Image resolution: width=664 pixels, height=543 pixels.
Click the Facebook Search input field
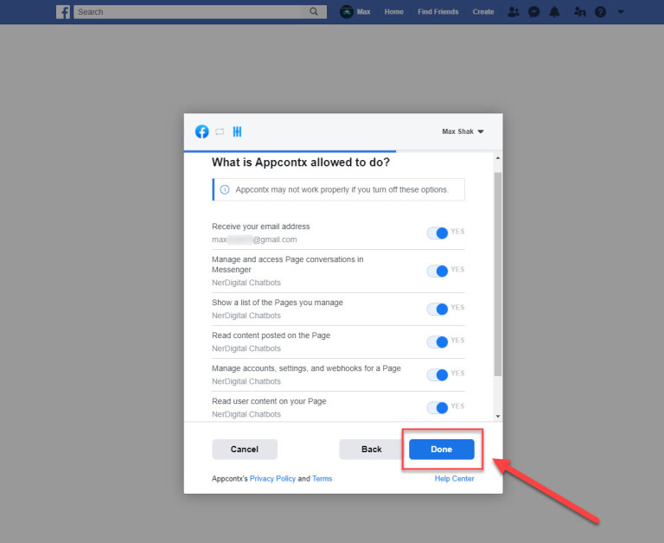(x=188, y=12)
